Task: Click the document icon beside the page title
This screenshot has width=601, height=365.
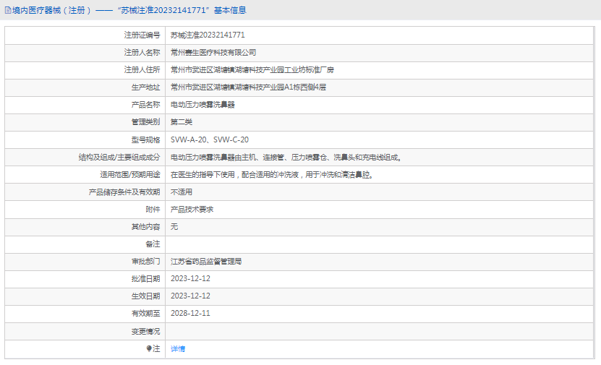Action: [x=8, y=10]
